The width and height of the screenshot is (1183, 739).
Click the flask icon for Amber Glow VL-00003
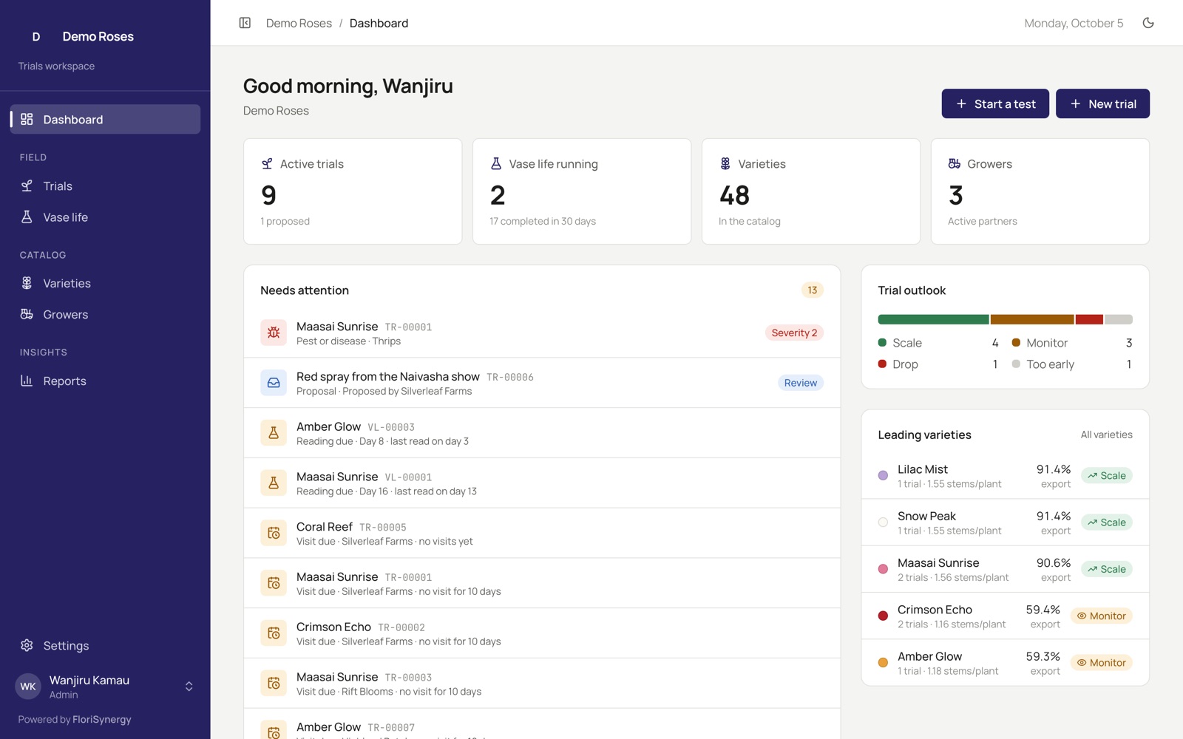[x=274, y=433]
